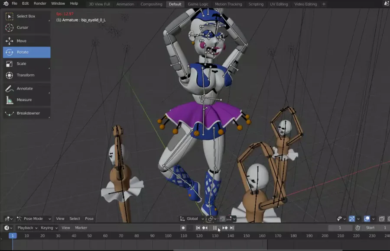The image size is (390, 251).
Task: Switch to the Animation workspace tab
Action: (125, 4)
